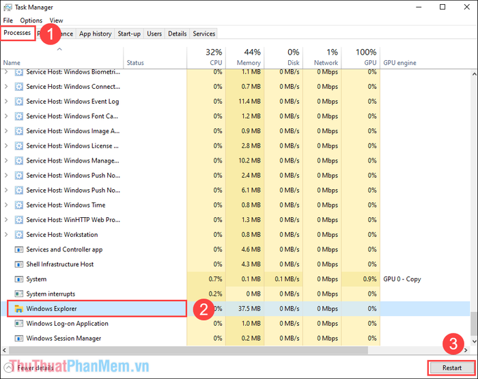Image resolution: width=478 pixels, height=379 pixels.
Task: Expand Service Host: WinHTTP Web Pro... row
Action: tap(6, 219)
